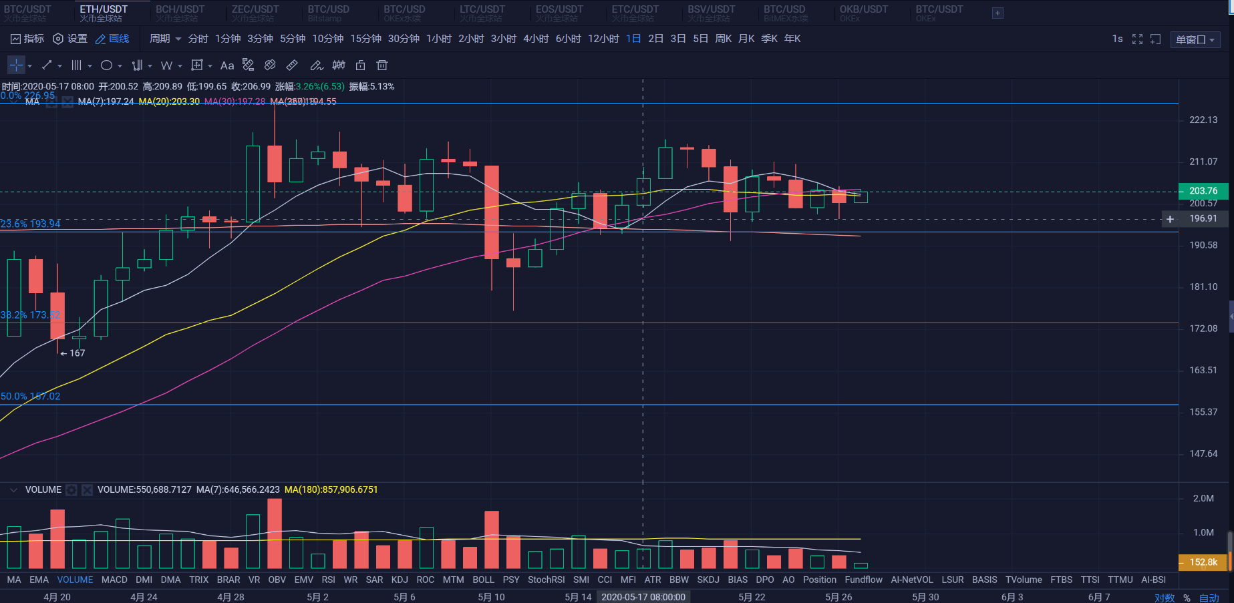Remove VOLUME indicator with X icon
This screenshot has height=603, width=1234.
click(x=87, y=490)
